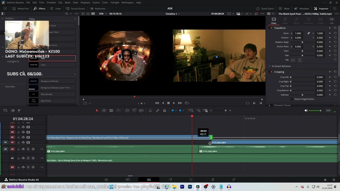Click the crop Softness slider handle
This screenshot has height=191, width=340.
pos(302,95)
